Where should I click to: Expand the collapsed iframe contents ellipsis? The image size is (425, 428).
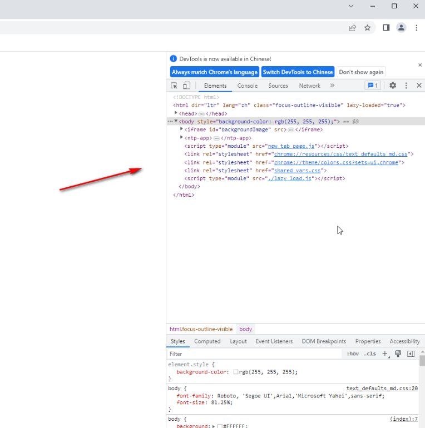291,130
